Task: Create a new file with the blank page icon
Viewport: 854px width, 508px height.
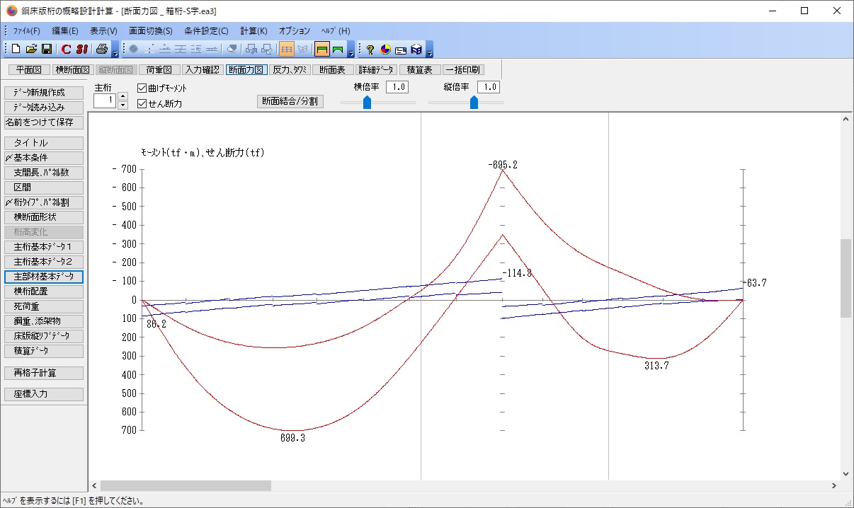Action: pos(16,50)
